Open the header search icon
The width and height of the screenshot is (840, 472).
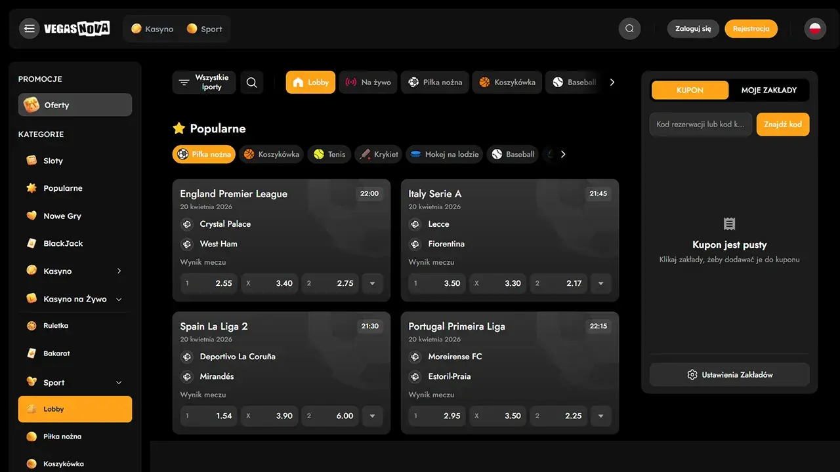(629, 29)
